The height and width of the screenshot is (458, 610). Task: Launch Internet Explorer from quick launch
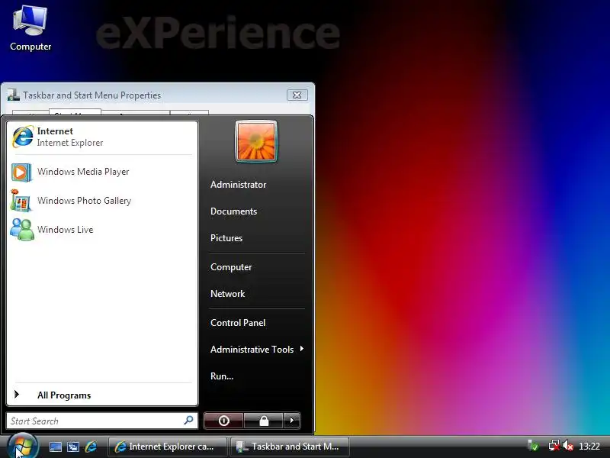coord(91,447)
